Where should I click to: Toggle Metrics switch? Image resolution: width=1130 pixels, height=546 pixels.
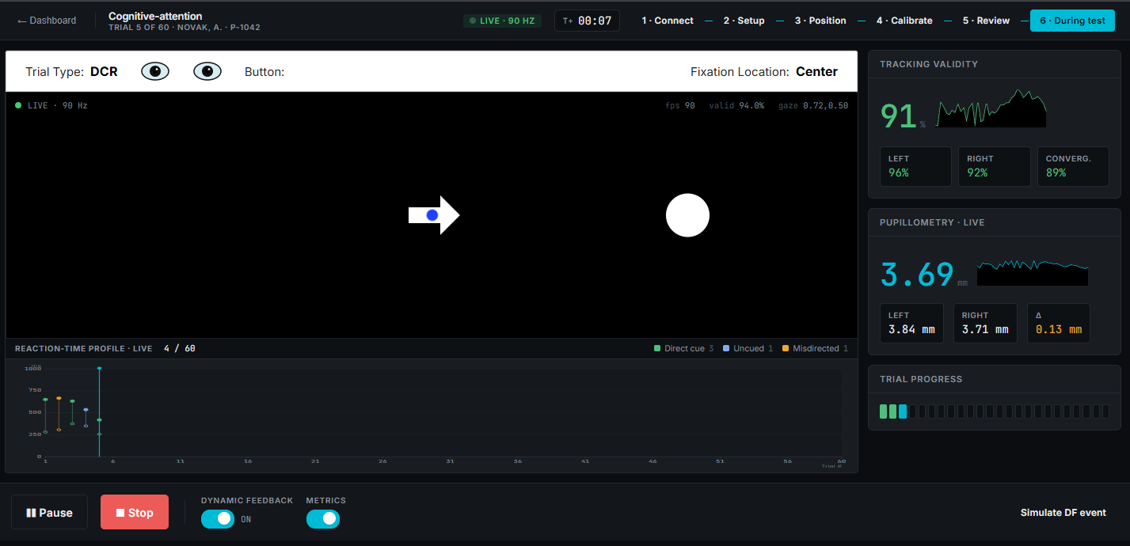point(323,519)
